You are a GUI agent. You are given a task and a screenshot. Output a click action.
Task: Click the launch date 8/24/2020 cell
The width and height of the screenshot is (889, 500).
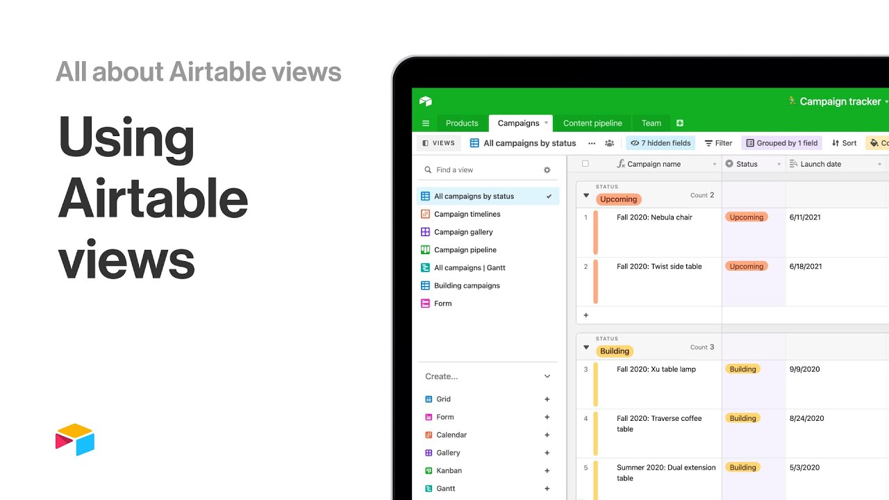(836, 434)
